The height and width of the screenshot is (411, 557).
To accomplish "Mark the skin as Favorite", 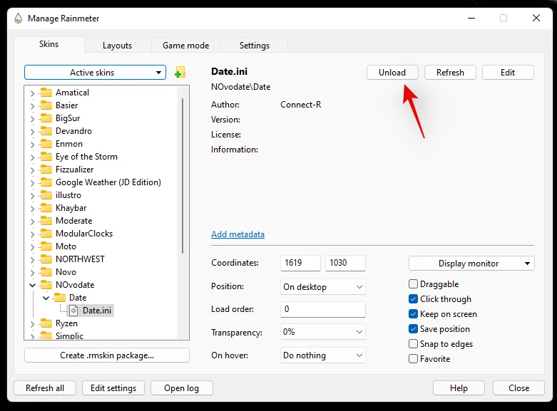I will 413,358.
